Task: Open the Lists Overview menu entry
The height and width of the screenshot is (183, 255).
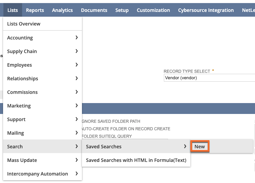Action: point(24,24)
